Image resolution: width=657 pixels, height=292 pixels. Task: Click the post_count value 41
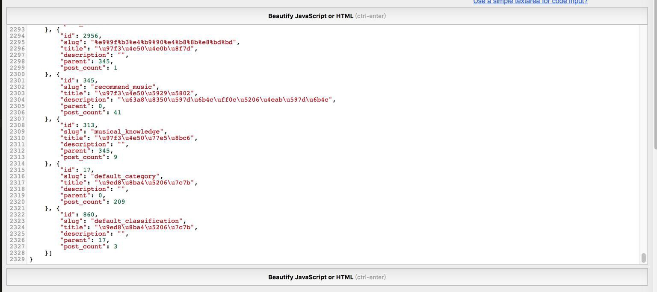[117, 113]
